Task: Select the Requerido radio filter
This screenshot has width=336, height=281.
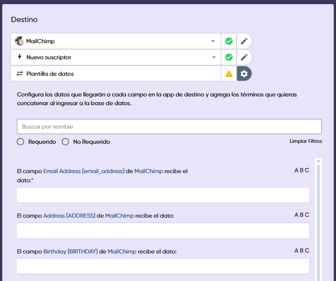Action: (21, 142)
